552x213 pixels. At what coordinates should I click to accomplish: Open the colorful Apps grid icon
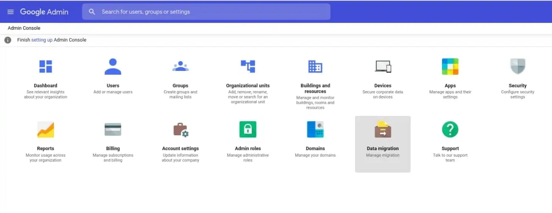pos(450,67)
